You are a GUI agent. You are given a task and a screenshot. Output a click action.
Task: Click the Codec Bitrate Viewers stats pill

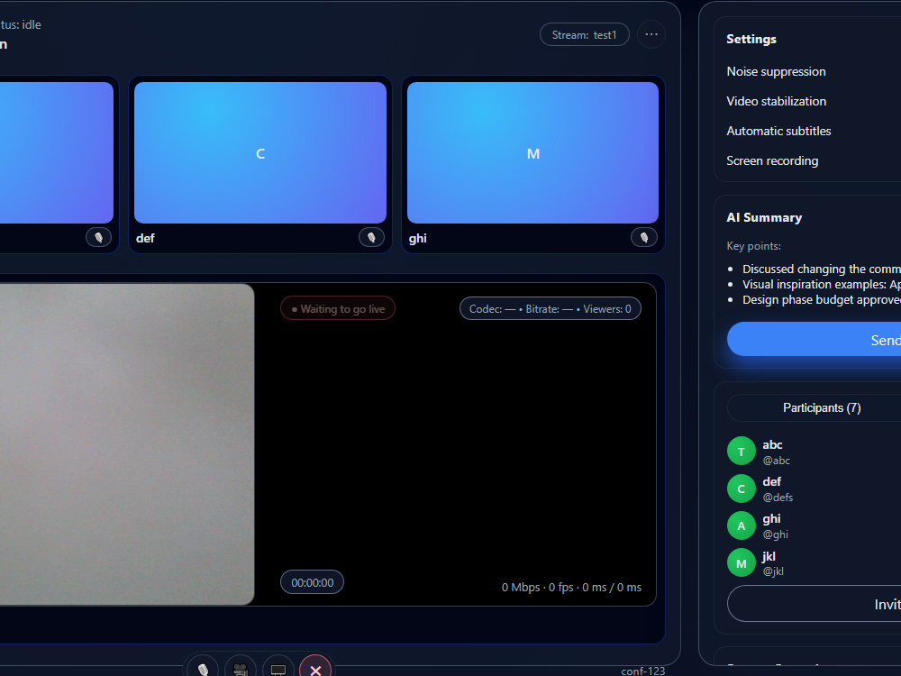pos(550,308)
